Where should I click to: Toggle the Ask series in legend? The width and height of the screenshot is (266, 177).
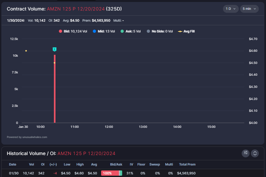point(131,31)
